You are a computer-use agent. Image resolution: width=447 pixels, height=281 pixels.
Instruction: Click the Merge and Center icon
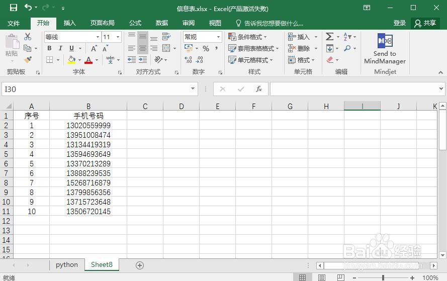point(166,48)
